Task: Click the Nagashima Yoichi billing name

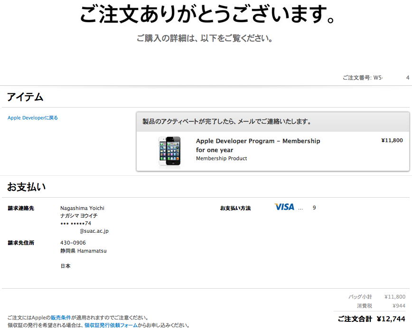Action: [82, 208]
